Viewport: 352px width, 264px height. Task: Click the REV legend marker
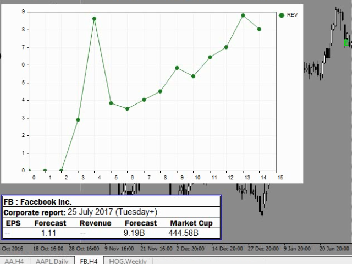[x=281, y=15]
